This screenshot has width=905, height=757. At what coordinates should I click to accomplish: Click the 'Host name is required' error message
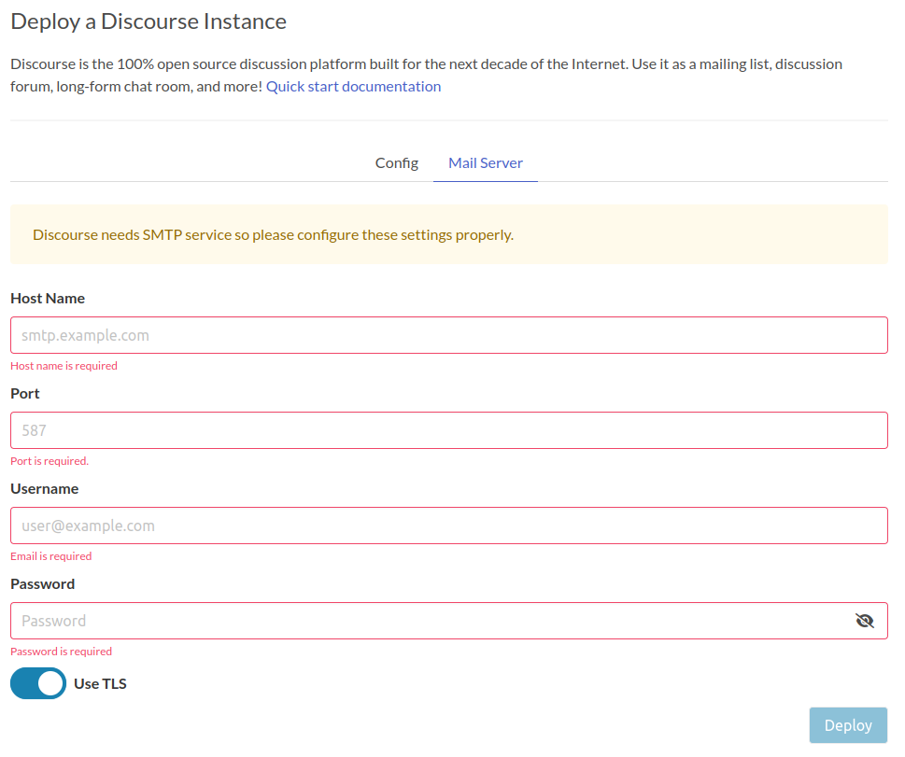click(64, 365)
